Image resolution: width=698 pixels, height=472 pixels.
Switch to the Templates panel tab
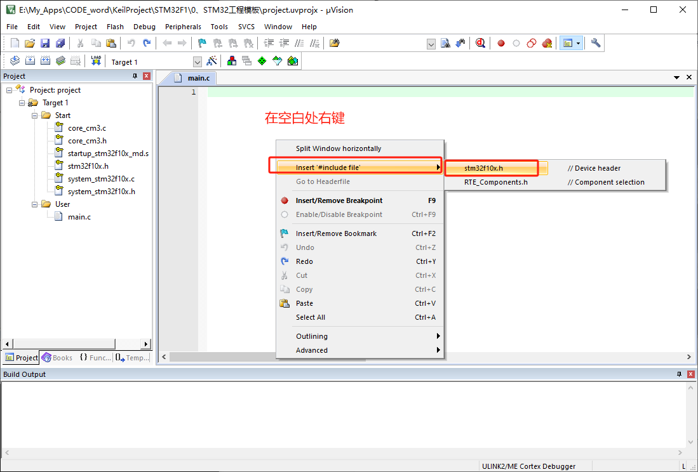(133, 357)
